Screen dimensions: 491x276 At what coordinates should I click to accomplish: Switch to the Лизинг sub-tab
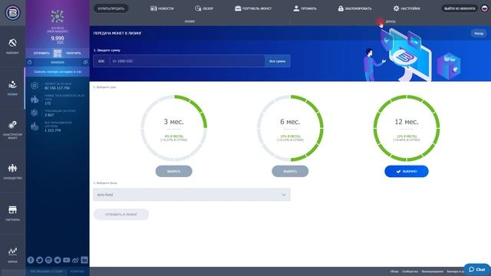click(x=189, y=21)
